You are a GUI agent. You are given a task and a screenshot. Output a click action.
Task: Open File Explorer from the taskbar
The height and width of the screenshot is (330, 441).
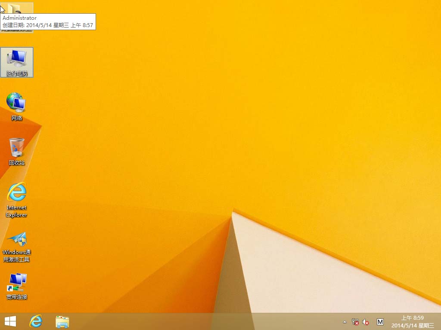[x=62, y=321]
